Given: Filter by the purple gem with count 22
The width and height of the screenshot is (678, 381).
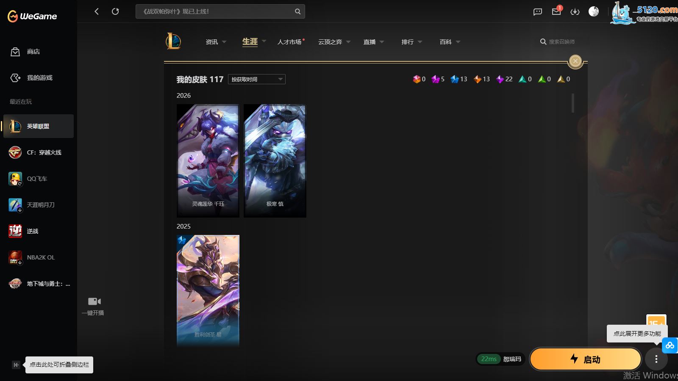Looking at the screenshot, I should [x=500, y=79].
